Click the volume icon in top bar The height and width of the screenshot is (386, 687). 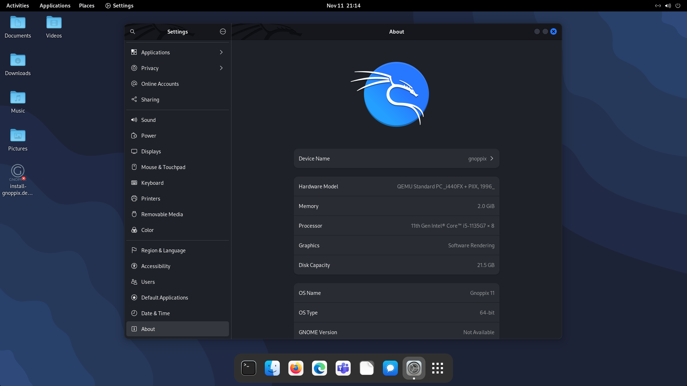[x=668, y=6]
